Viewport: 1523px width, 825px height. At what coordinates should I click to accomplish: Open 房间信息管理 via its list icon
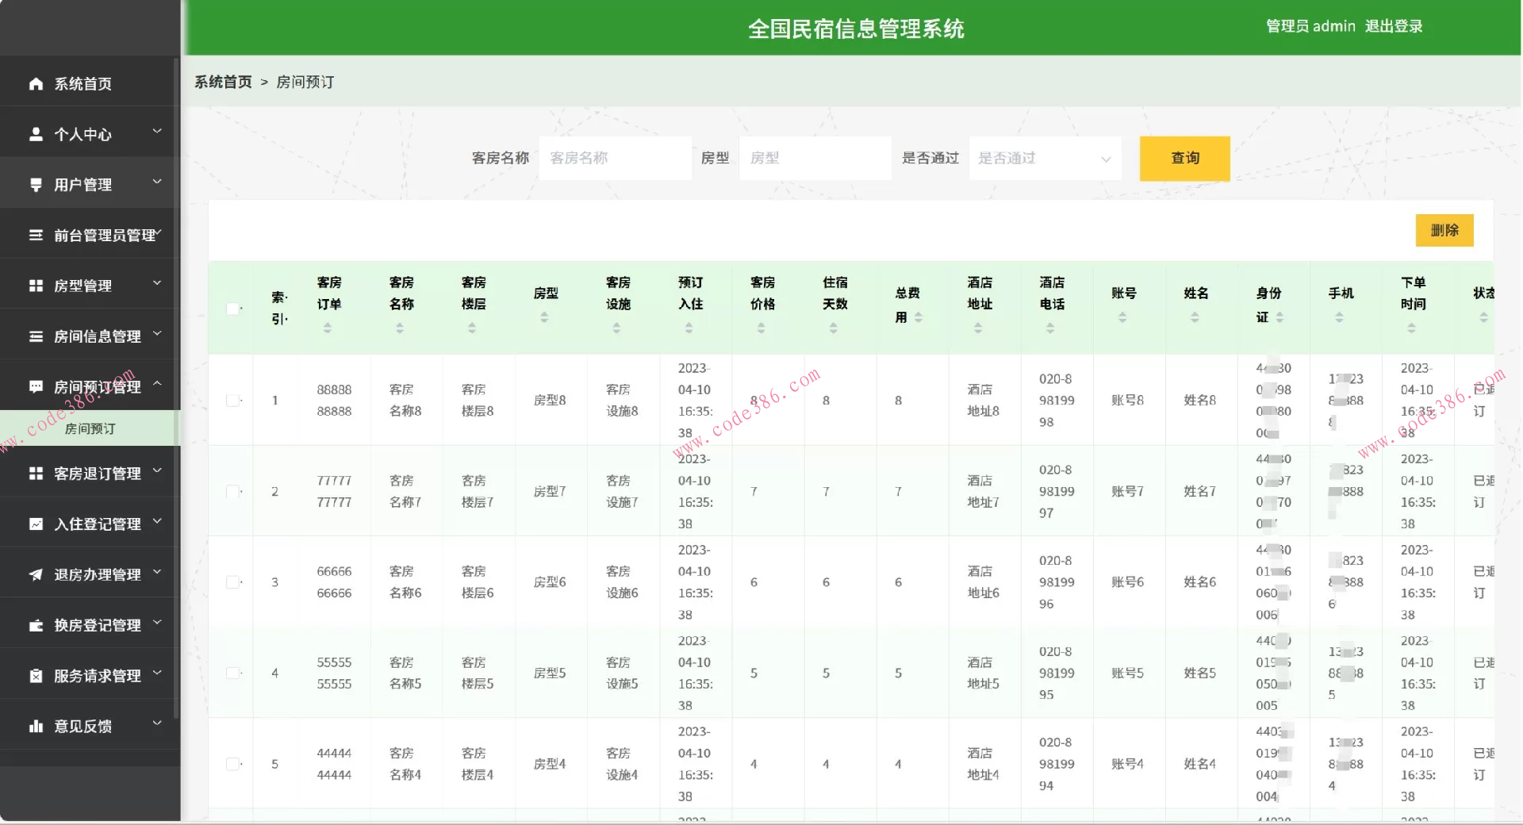pos(36,336)
